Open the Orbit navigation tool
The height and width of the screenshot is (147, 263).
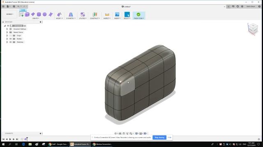(115, 134)
